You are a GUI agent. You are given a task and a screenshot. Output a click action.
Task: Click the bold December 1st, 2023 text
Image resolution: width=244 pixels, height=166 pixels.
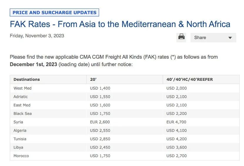(34, 64)
